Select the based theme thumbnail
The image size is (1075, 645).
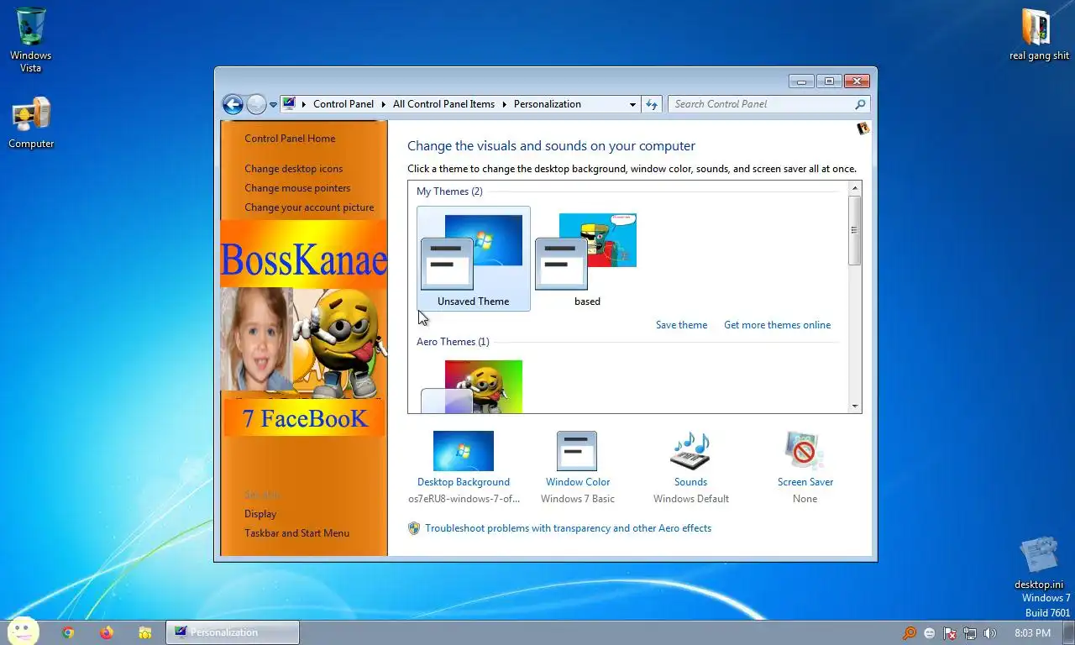[587, 259]
